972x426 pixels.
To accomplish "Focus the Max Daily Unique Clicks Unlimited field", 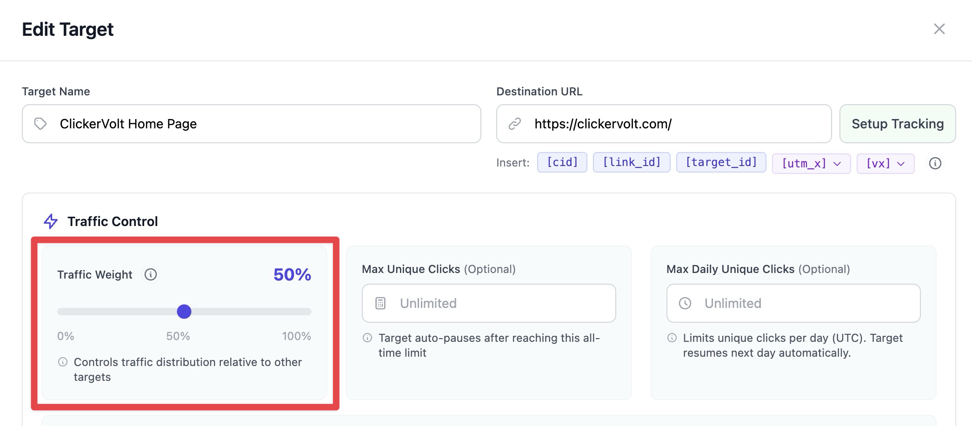I will point(793,303).
